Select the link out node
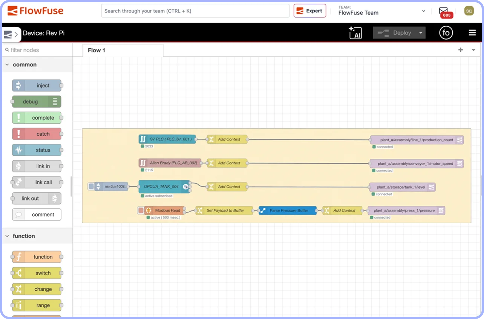The height and width of the screenshot is (319, 484). 37,198
